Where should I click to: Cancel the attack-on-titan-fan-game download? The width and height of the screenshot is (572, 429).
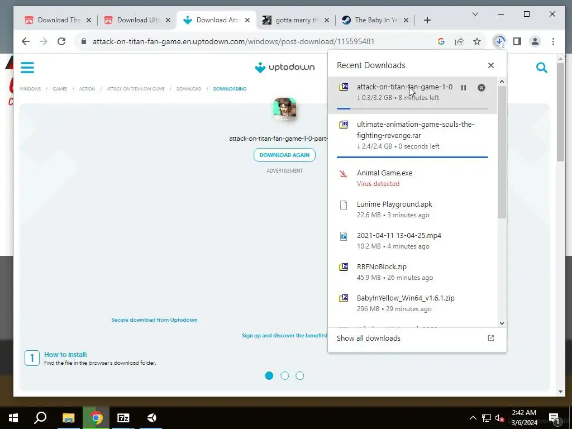click(x=481, y=88)
